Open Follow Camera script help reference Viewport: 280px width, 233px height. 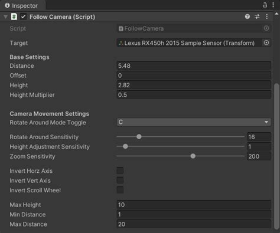pyautogui.click(x=248, y=17)
